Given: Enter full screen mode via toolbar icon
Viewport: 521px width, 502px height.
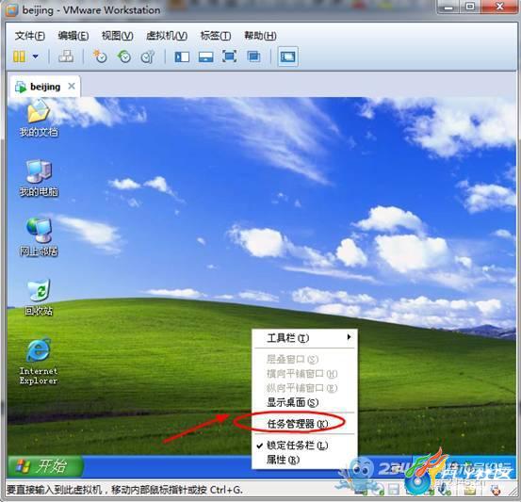Looking at the screenshot, I should point(229,57).
